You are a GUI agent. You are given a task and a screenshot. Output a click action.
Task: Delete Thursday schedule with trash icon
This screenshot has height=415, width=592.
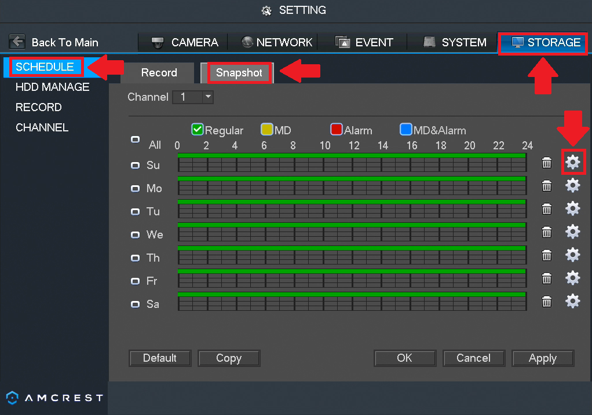pos(547,255)
